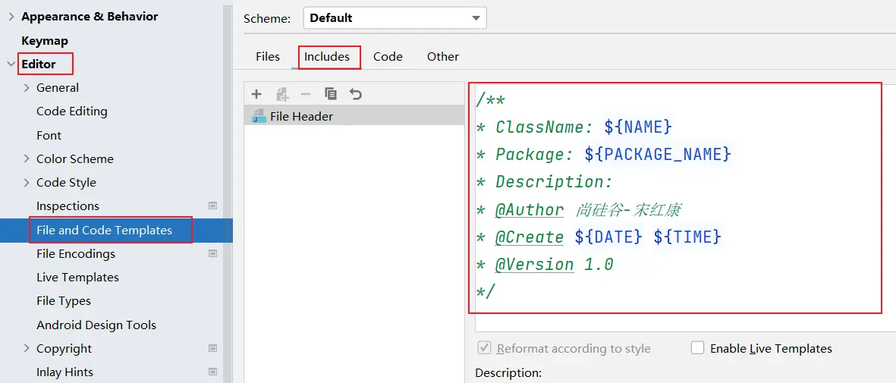
Task: Enable the Live Templates checkbox
Action: [x=697, y=348]
